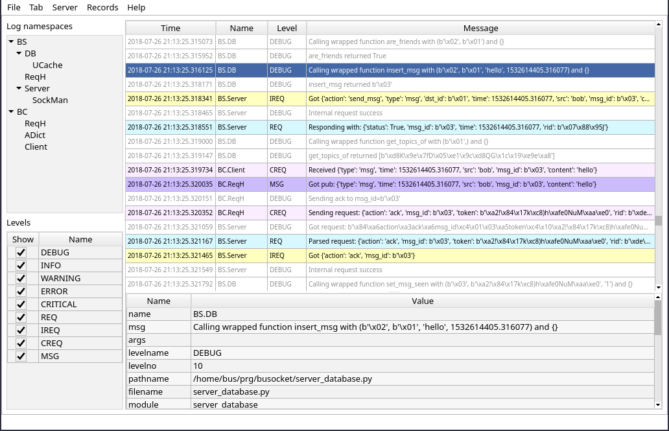This screenshot has width=669, height=431.
Task: Select the ADict namespace under BC
Action: 35,135
